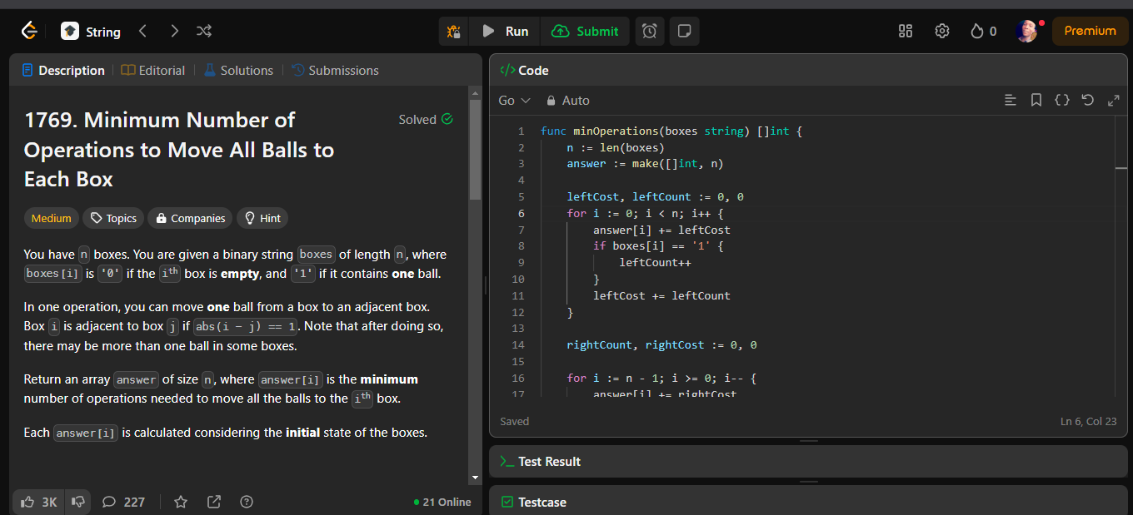Click the 'if boxes[i] == '1'' line
1133x515 pixels.
(658, 246)
